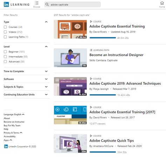Check the Learning Paths (1) filter
Screen dimensions: 166x158
click(5, 37)
